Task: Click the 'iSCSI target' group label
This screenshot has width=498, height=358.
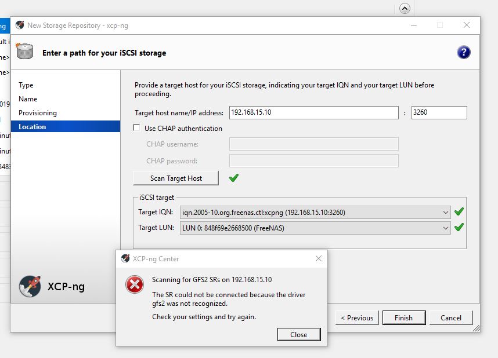Action: (x=157, y=197)
